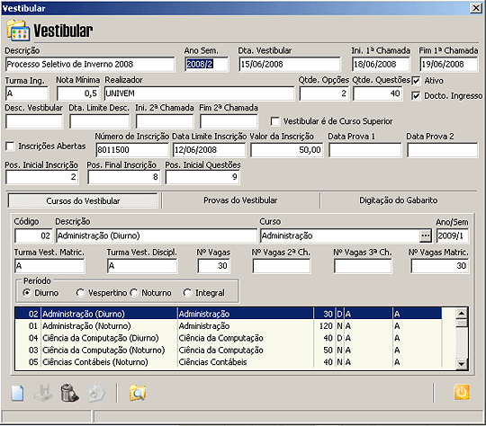The image size is (486, 426).
Task: Open the folder search icon
Action: point(138,393)
